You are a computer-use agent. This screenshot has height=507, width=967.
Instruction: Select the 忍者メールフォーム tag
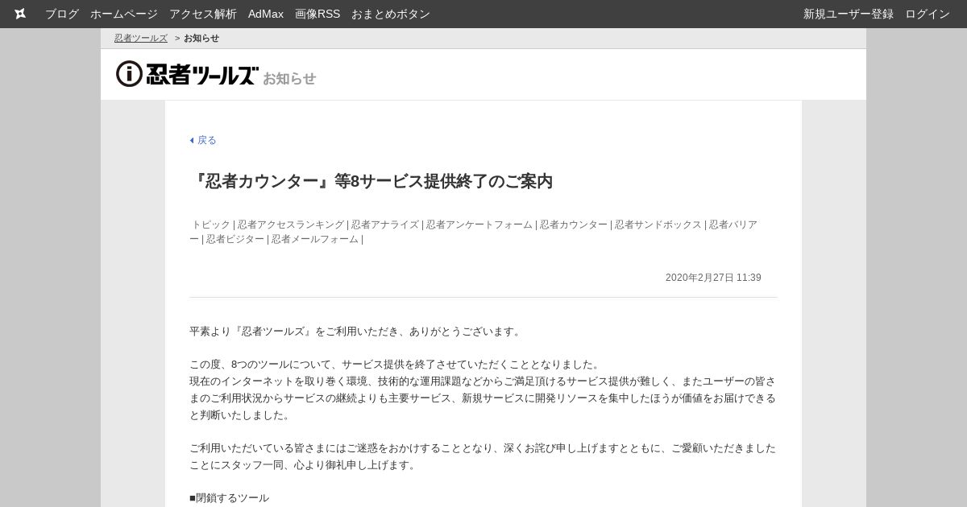click(315, 239)
